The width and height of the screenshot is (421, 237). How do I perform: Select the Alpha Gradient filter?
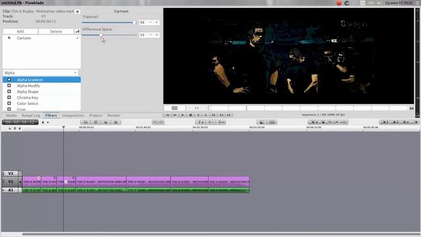(41, 80)
